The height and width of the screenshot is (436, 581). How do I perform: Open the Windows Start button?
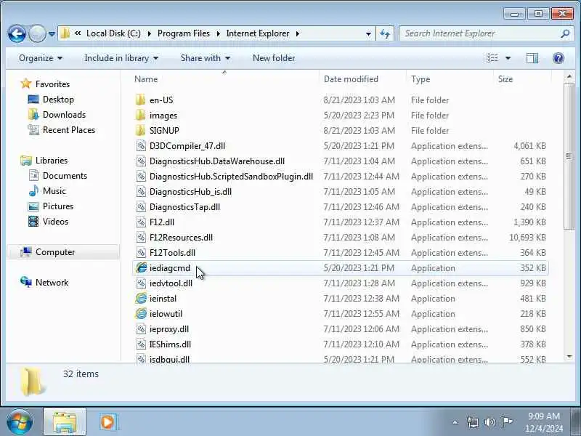(x=20, y=422)
